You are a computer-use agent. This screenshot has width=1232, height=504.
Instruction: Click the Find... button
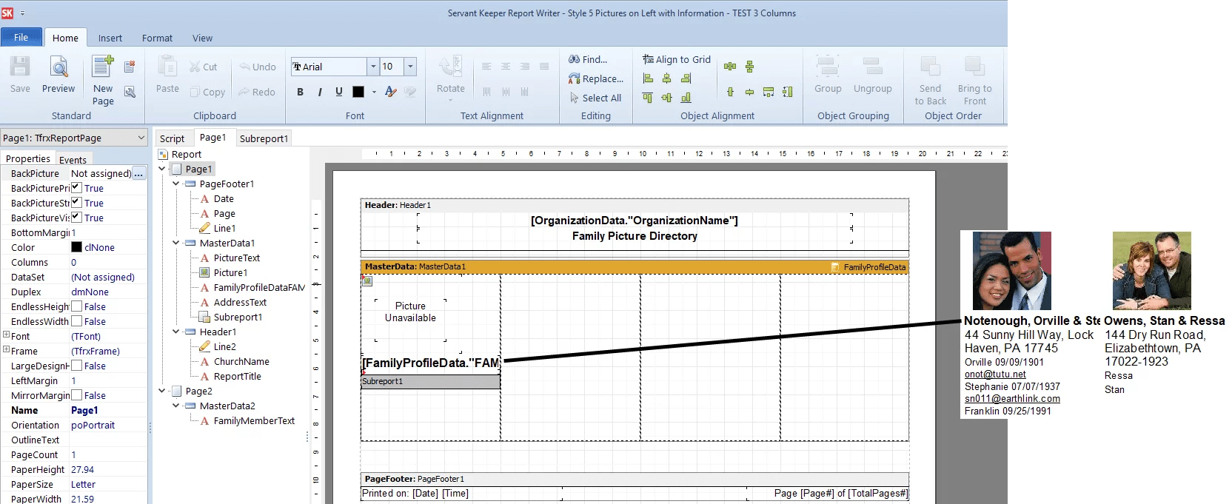click(588, 59)
